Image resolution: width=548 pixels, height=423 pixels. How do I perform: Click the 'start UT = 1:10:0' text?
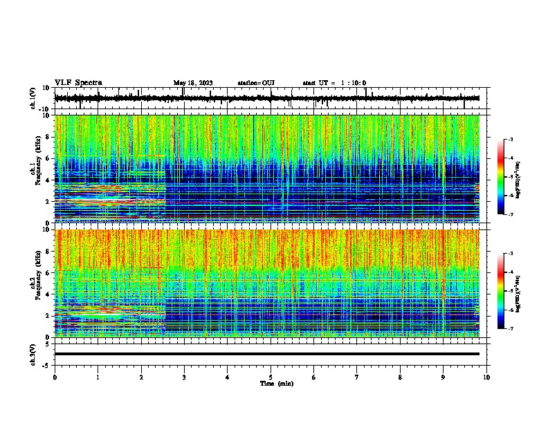pos(334,83)
